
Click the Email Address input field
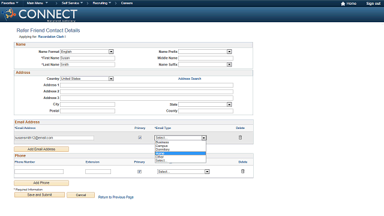54,138
